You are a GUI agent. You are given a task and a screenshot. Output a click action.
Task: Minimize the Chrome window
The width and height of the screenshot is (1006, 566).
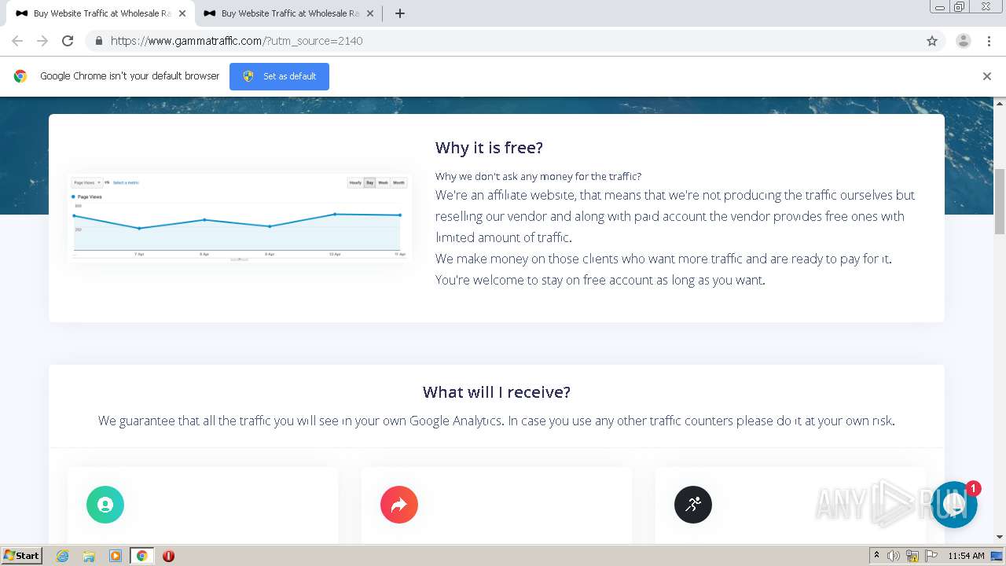(940, 6)
